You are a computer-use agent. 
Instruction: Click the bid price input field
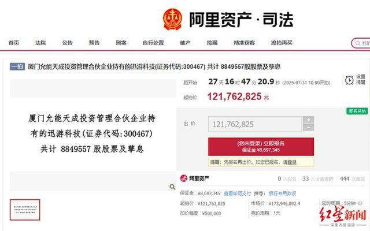[x=255, y=124]
